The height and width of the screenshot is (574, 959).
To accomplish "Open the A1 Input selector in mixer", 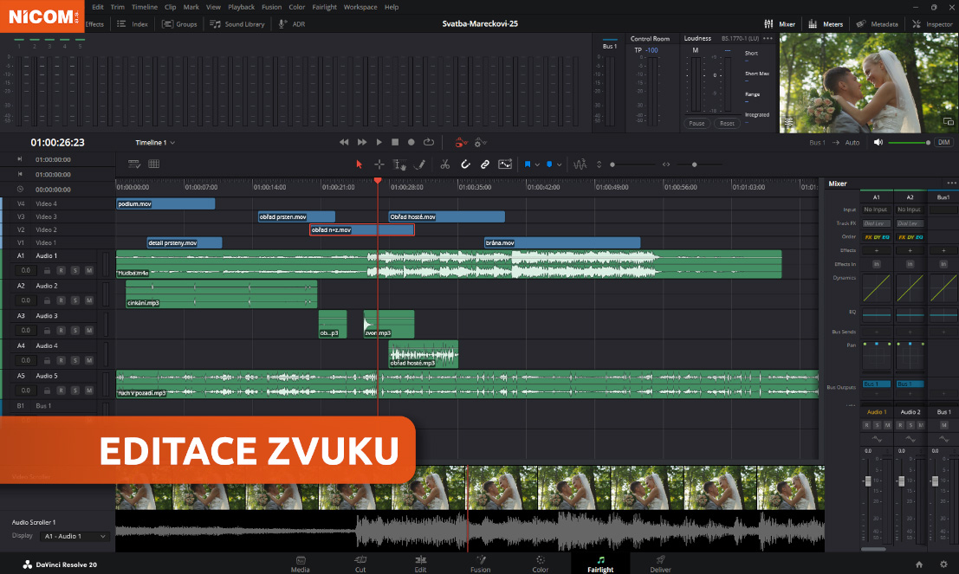I will (x=876, y=210).
